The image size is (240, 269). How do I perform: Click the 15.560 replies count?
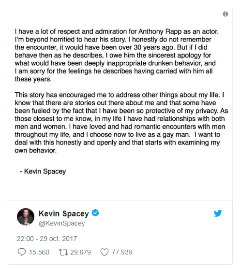pos(39,252)
